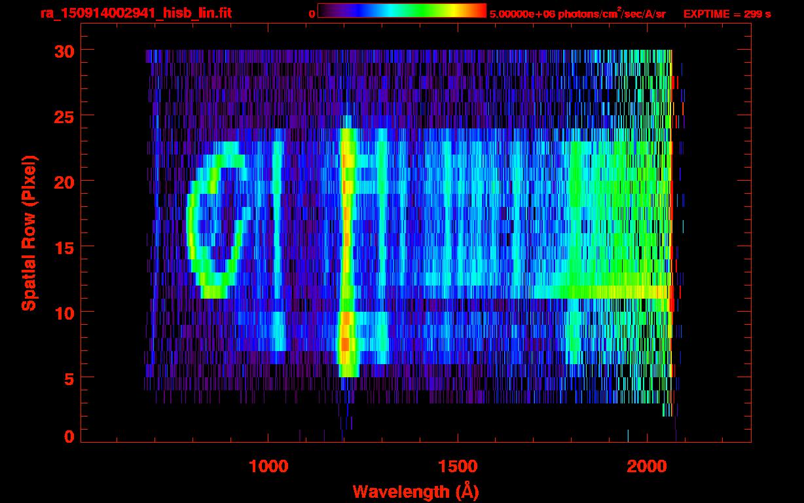Click the Wavelength (Å) axis title
The image size is (804, 503).
(x=416, y=491)
